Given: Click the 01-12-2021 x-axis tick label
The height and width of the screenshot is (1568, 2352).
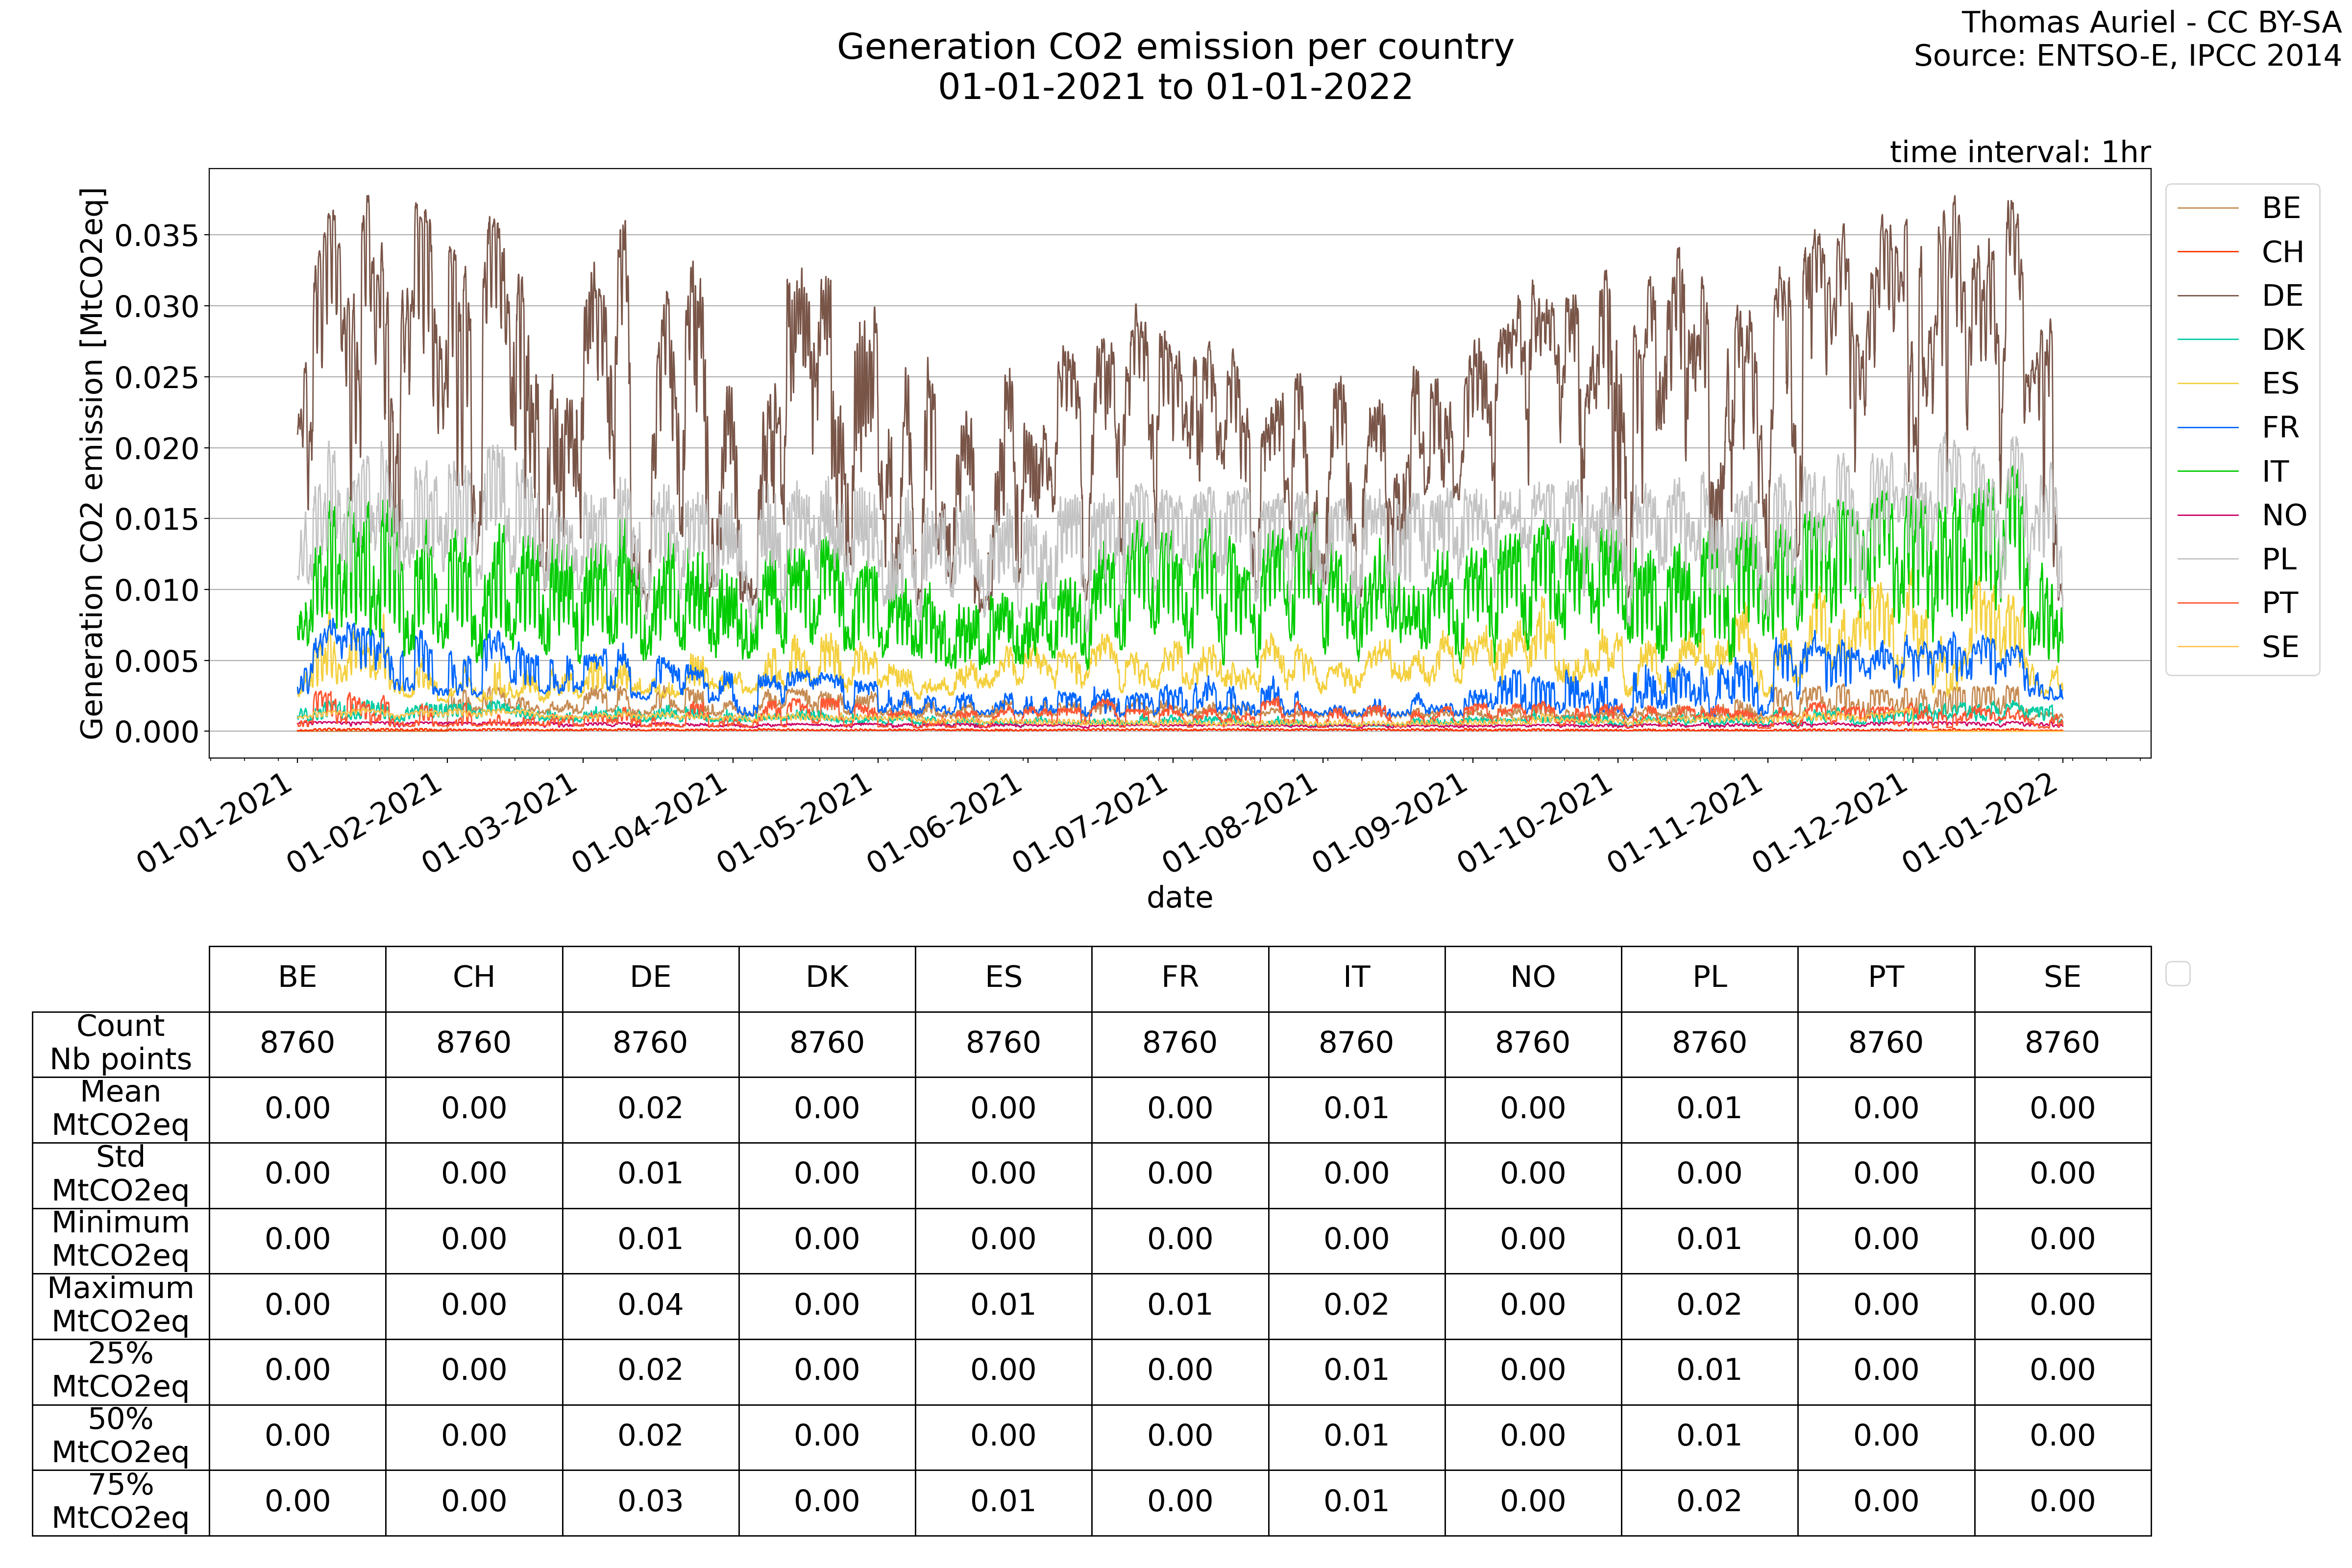Looking at the screenshot, I should click(1830, 823).
